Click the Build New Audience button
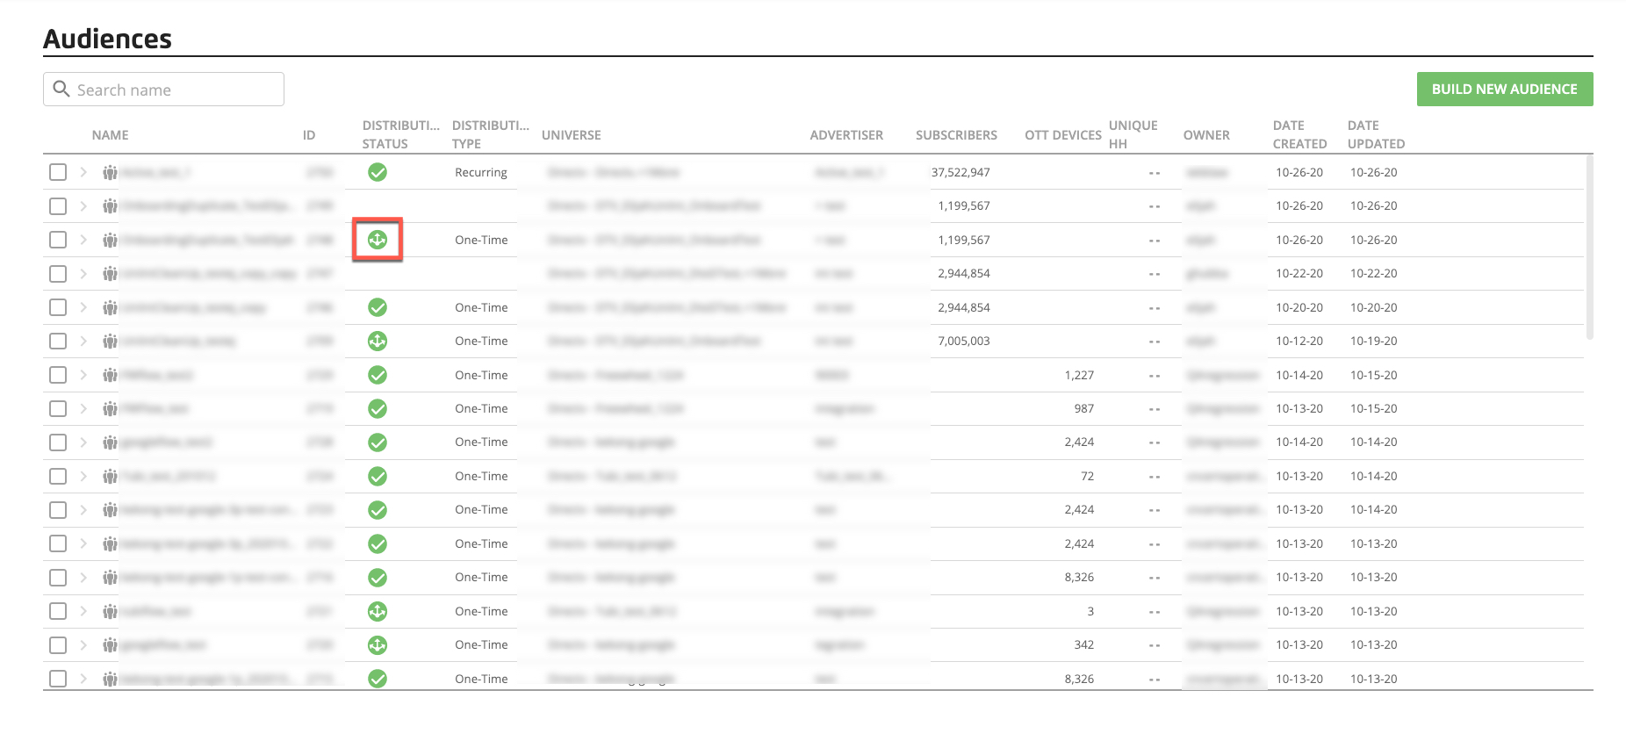The image size is (1626, 741). click(1505, 89)
